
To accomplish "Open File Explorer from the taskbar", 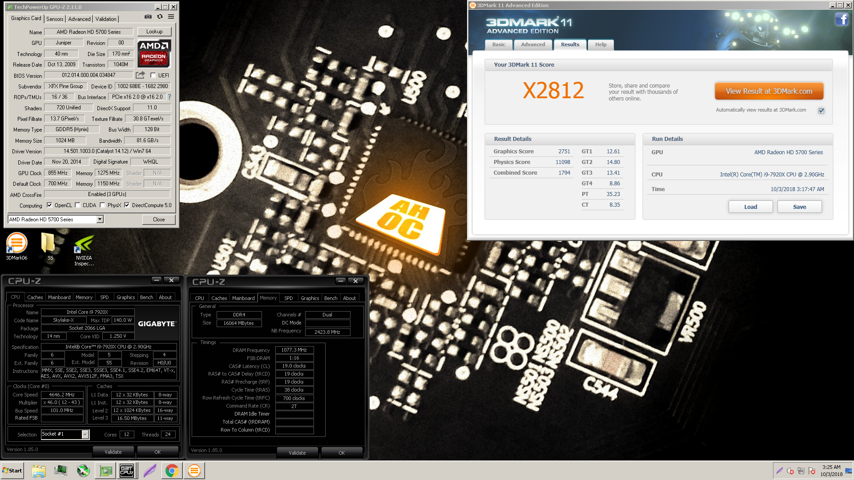I will (39, 471).
